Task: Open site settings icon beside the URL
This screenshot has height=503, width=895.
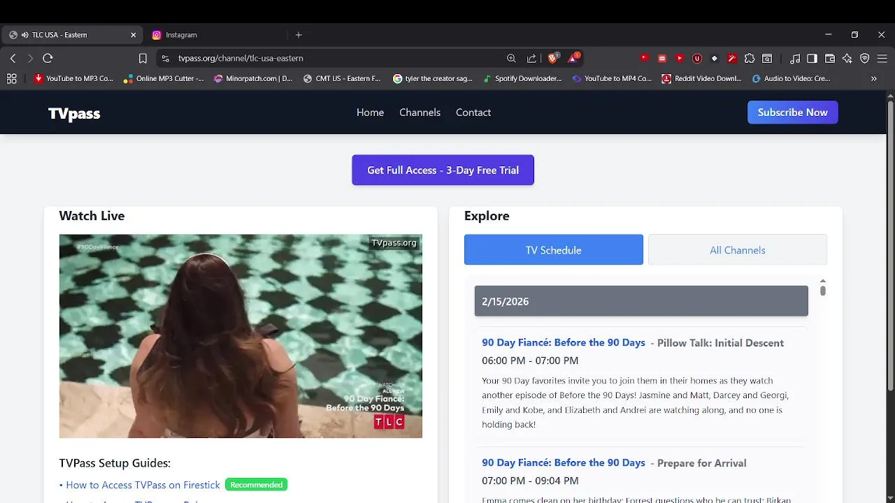Action: click(x=165, y=59)
